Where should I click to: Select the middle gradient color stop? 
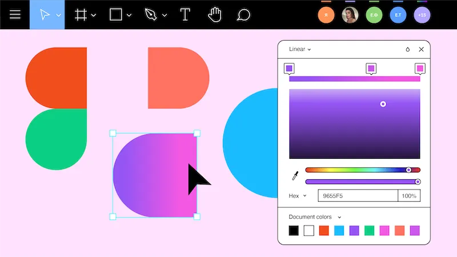371,69
